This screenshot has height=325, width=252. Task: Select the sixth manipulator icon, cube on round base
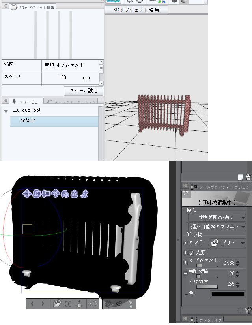[74, 194]
